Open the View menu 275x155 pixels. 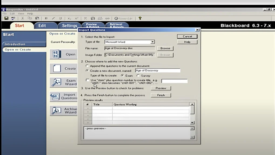tap(21, 14)
